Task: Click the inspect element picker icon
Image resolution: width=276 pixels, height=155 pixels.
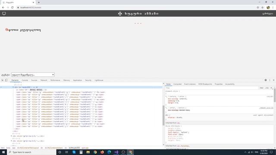Action: 3,80
